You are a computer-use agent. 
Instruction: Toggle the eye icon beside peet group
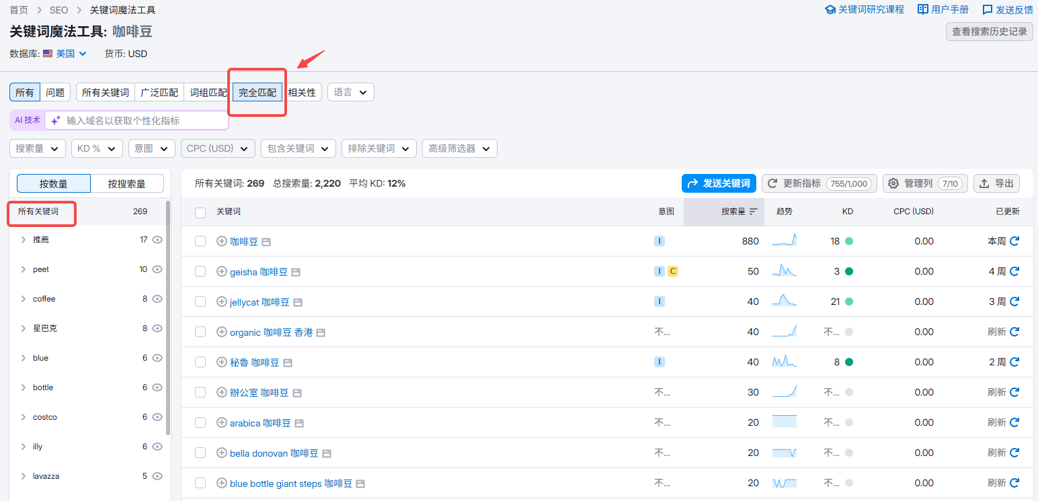[157, 269]
